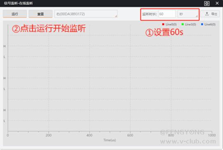Click the screenshot icon in title bar
The height and width of the screenshot is (150, 223).
click(x=206, y=3)
